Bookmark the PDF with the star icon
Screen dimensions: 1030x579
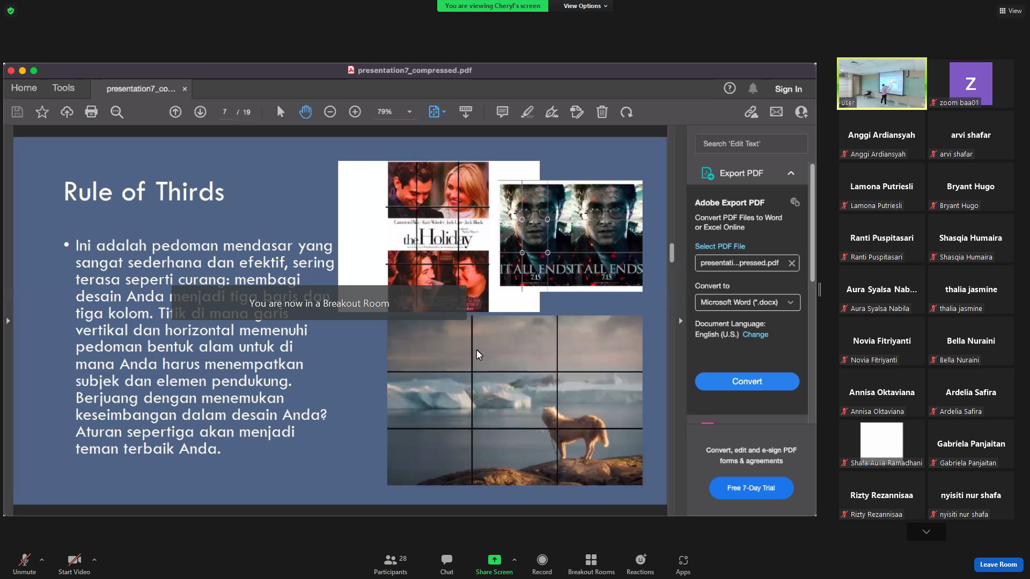pyautogui.click(x=42, y=112)
